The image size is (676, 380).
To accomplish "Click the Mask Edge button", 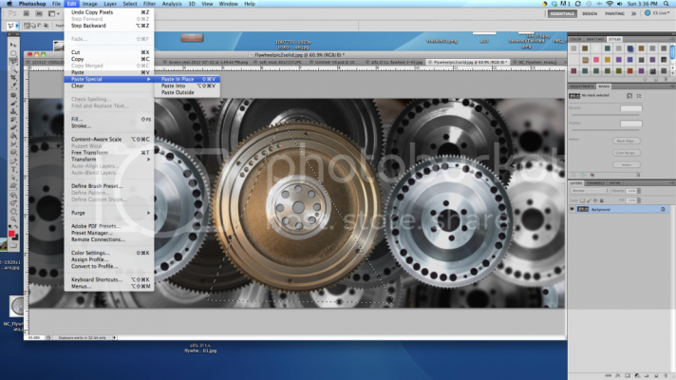I will 627,141.
